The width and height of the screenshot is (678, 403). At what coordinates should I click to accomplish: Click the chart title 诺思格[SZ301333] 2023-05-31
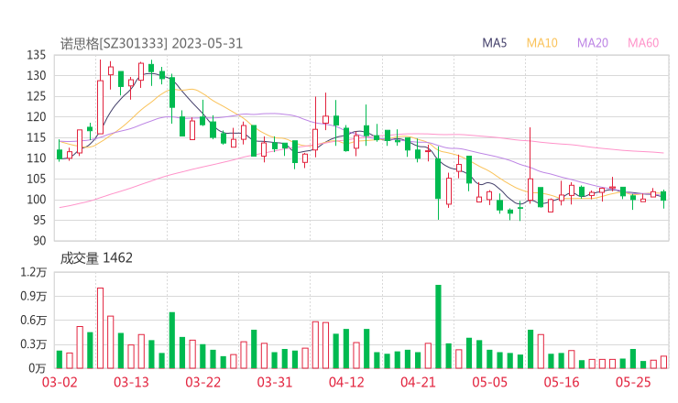pos(151,44)
